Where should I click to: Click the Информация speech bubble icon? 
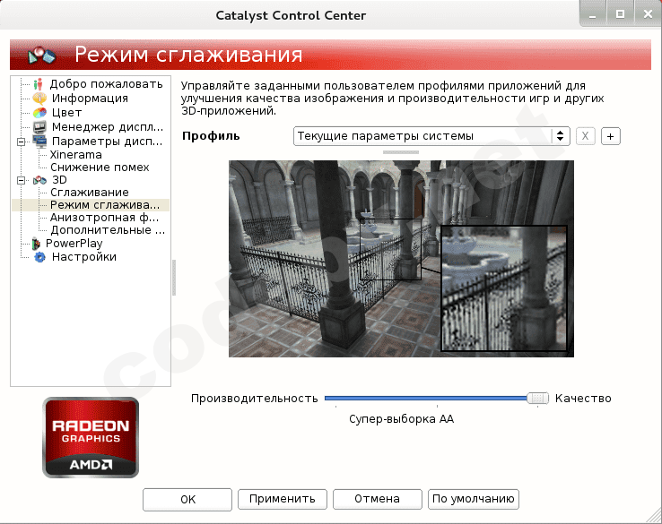(x=39, y=99)
